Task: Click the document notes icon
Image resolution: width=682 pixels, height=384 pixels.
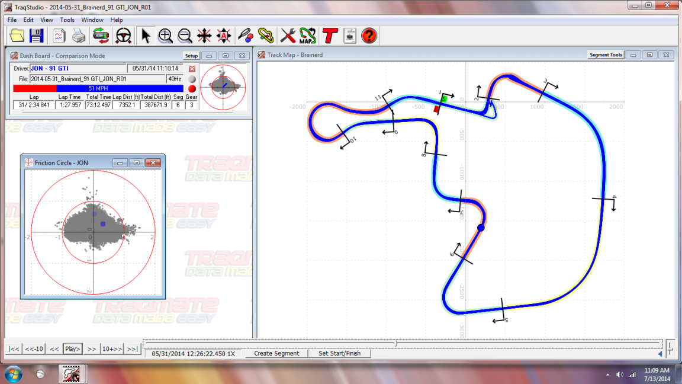Action: point(350,36)
